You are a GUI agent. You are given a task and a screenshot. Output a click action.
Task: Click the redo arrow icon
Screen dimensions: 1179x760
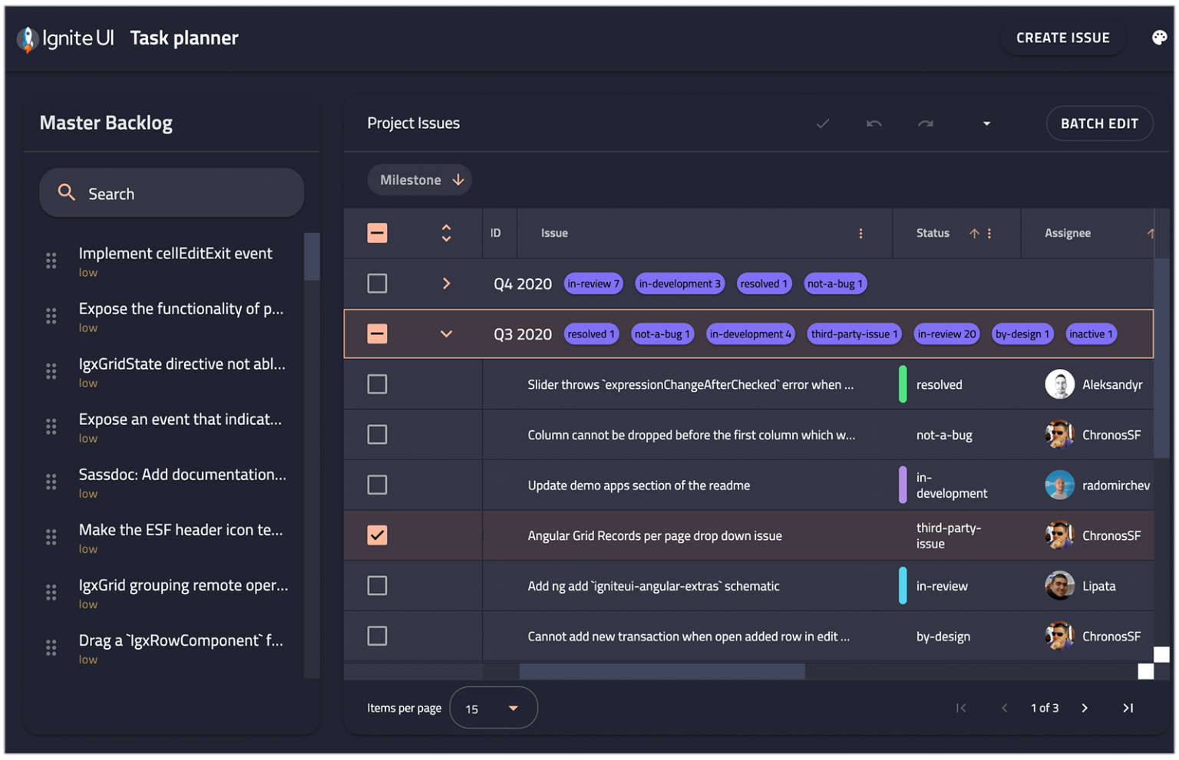coord(925,123)
